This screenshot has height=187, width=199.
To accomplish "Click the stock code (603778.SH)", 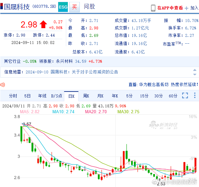I will click(x=44, y=6).
